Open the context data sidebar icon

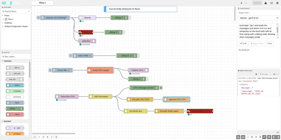(x=260, y=137)
